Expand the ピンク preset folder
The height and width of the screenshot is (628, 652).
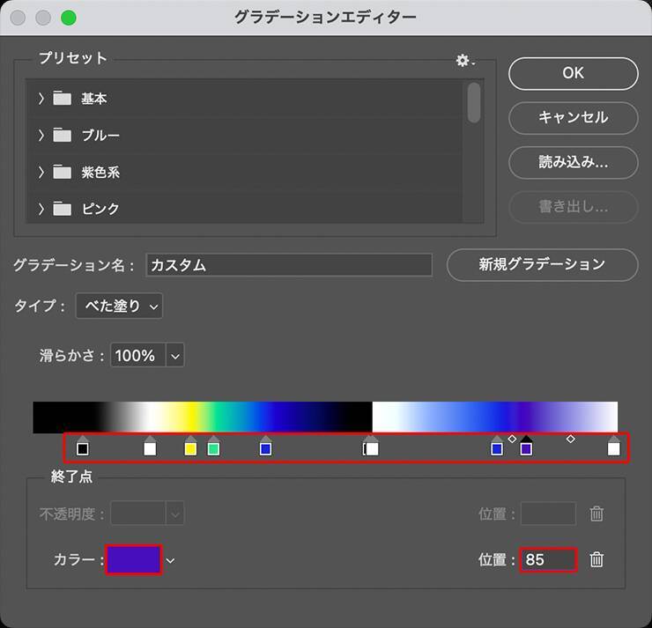(41, 209)
